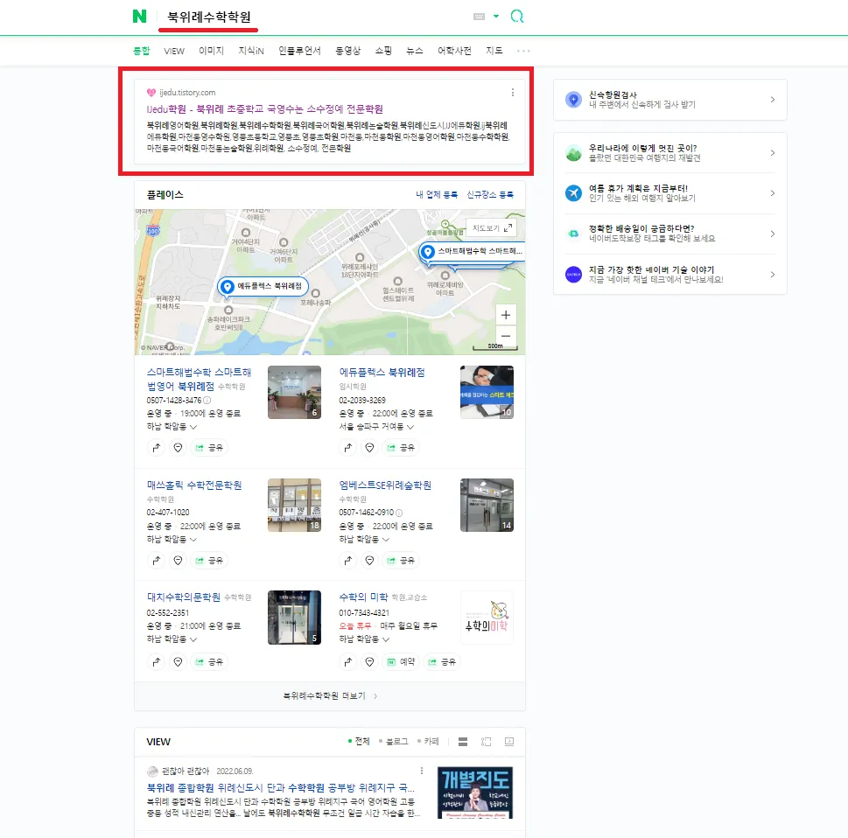Expand 엠베스트SE위례숲학원 address chevron

tap(386, 540)
